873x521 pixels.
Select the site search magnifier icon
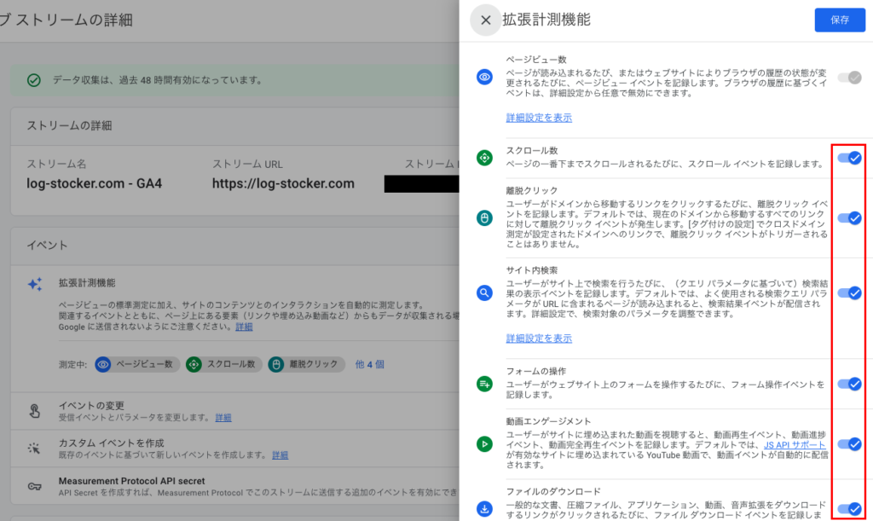[x=484, y=292]
